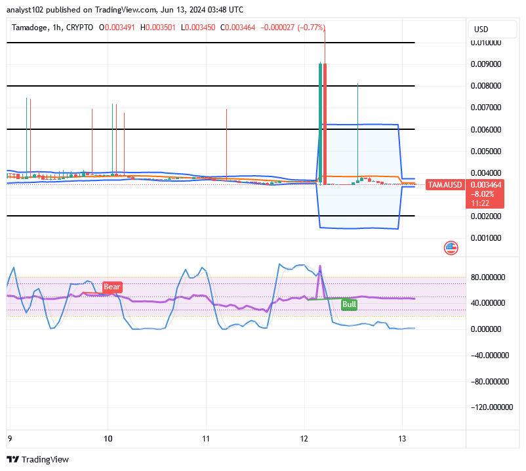Viewport: 526px width, 471px height.
Task: Click the change value −0.000027 (−0.77%)
Action: (293, 28)
